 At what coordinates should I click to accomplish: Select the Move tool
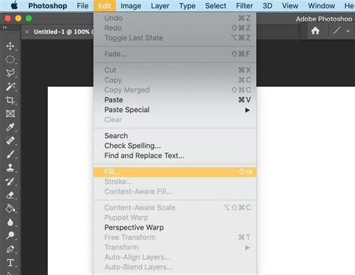[10, 46]
